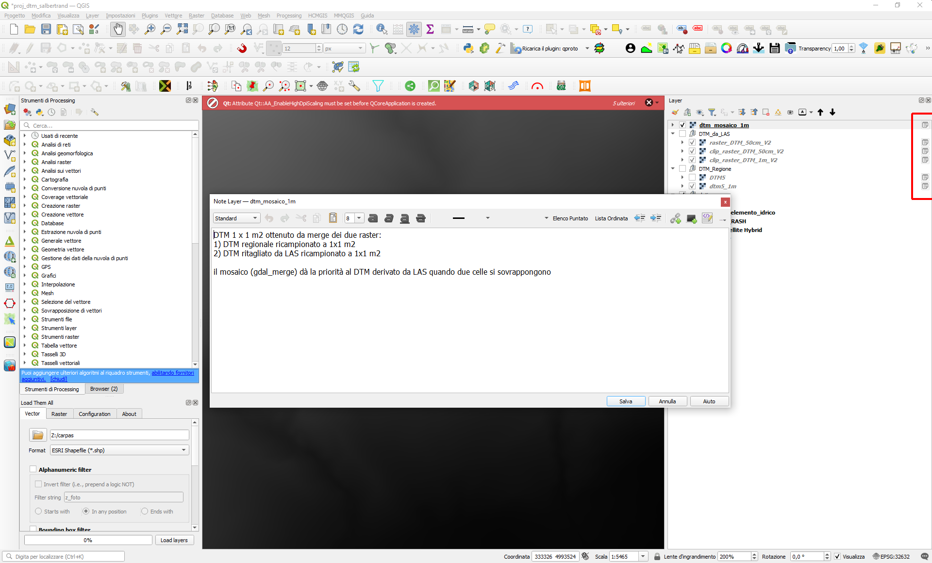This screenshot has height=563, width=932.
Task: Click Elenco Puntato in note toolbar
Action: (x=570, y=218)
